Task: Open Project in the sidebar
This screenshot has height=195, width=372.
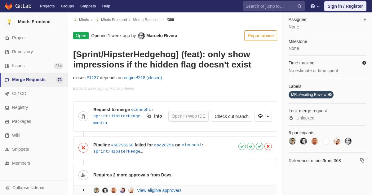Action: [19, 38]
